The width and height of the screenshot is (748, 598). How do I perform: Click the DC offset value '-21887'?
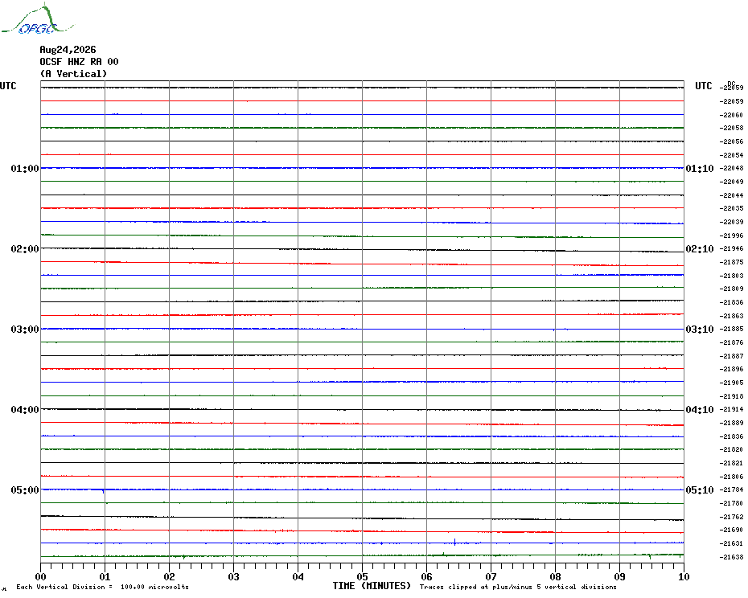point(731,356)
